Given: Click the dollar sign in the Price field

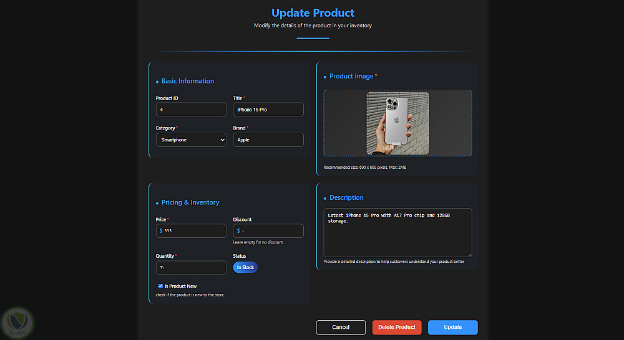Looking at the screenshot, I should coord(161,231).
